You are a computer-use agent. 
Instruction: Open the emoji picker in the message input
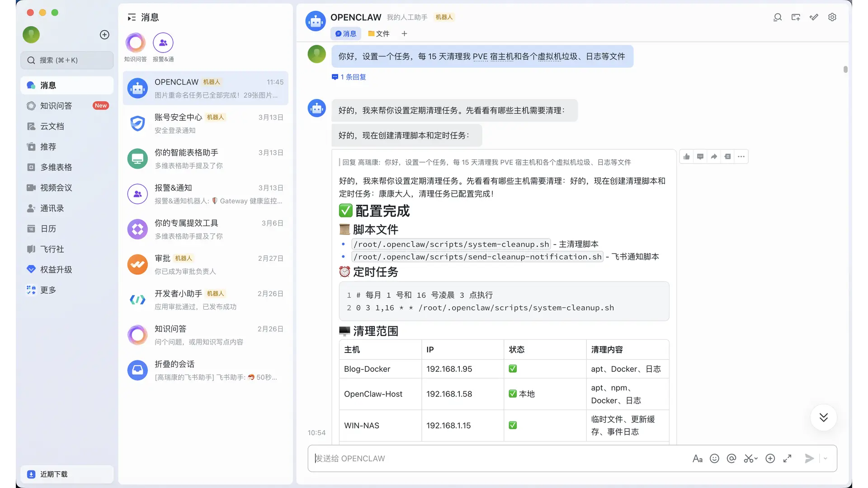pyautogui.click(x=714, y=459)
